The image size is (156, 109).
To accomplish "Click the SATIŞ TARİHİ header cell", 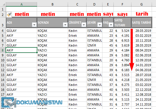I will pos(142,23).
